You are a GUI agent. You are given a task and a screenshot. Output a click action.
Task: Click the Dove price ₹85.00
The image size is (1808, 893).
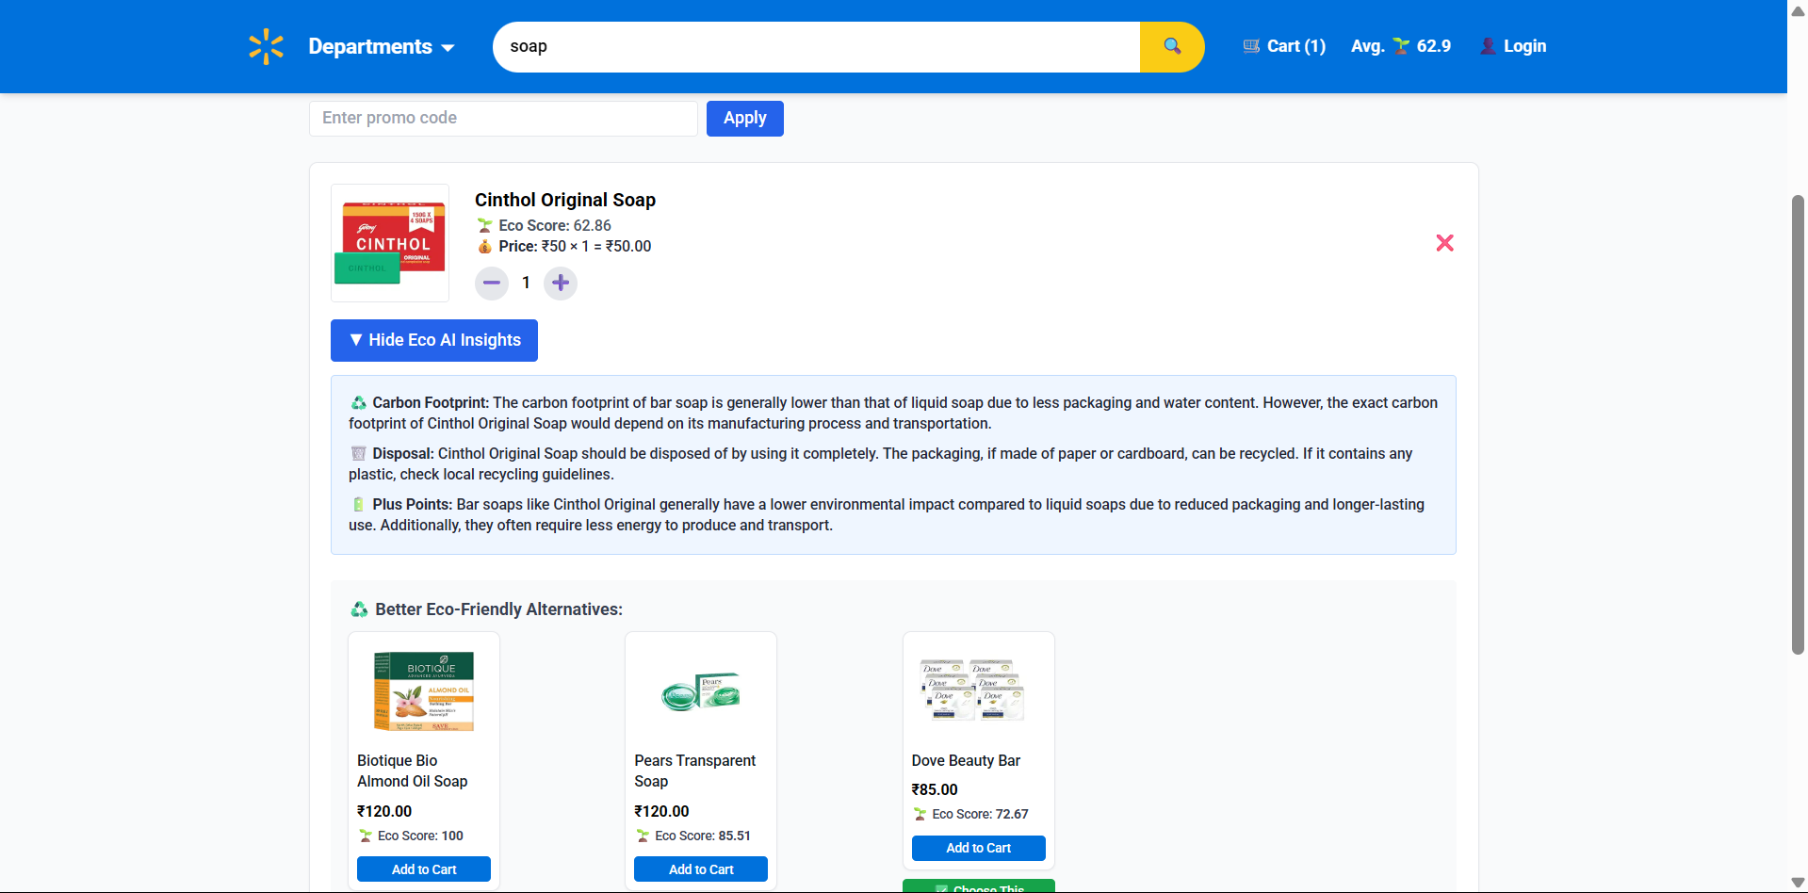pos(935,789)
